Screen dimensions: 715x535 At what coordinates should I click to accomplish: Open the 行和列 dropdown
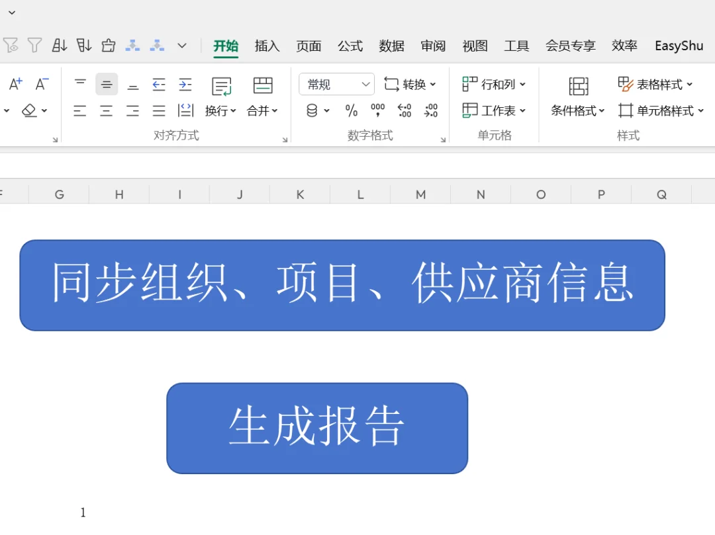click(494, 84)
